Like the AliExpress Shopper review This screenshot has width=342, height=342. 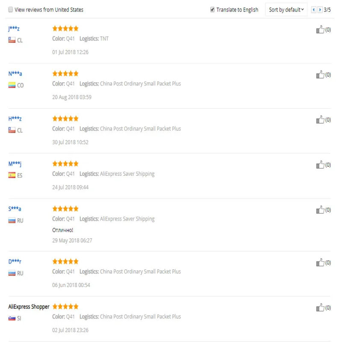pyautogui.click(x=320, y=307)
